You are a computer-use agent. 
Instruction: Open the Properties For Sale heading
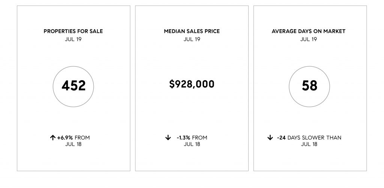pos(73,31)
